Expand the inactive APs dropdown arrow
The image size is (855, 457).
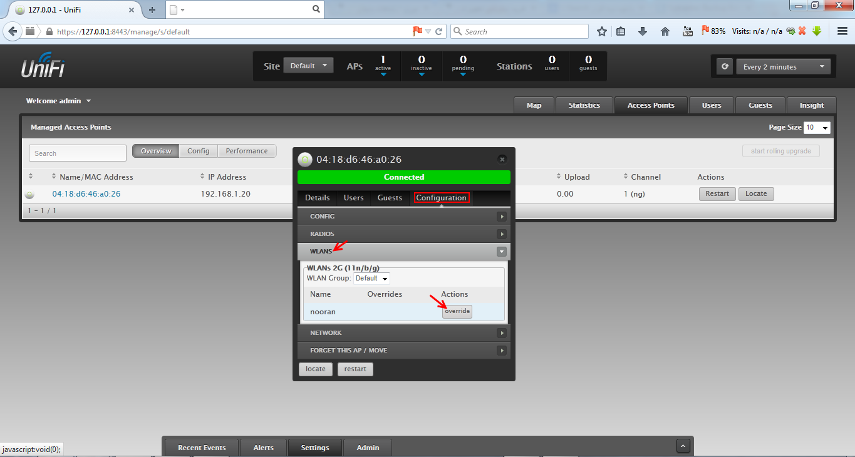coord(422,74)
